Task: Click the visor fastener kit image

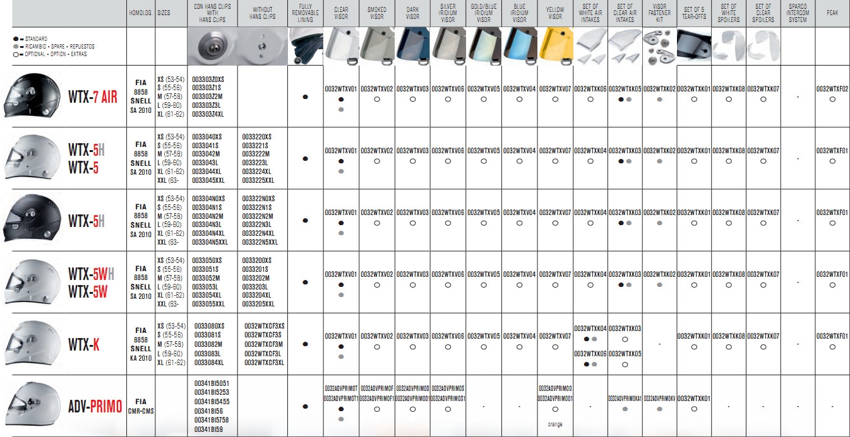Action: [x=659, y=46]
